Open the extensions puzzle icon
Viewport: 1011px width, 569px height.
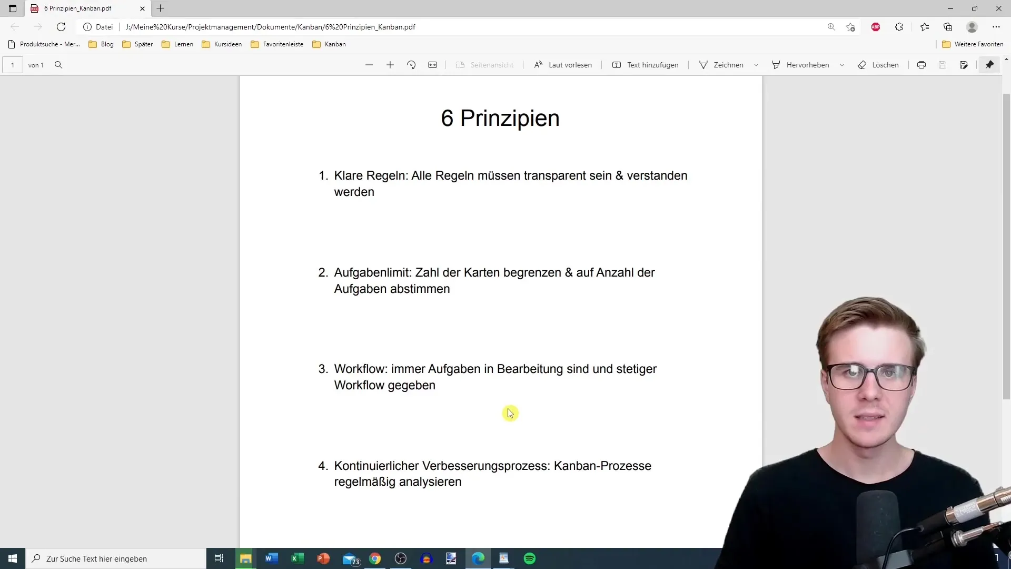pyautogui.click(x=899, y=27)
